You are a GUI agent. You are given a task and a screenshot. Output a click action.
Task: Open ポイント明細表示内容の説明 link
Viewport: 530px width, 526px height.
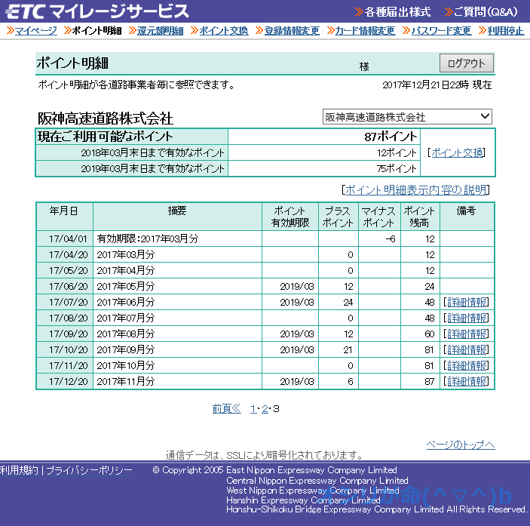pyautogui.click(x=415, y=189)
